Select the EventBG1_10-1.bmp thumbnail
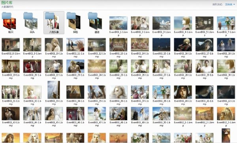The height and width of the screenshot is (143, 237). pyautogui.click(x=54, y=45)
